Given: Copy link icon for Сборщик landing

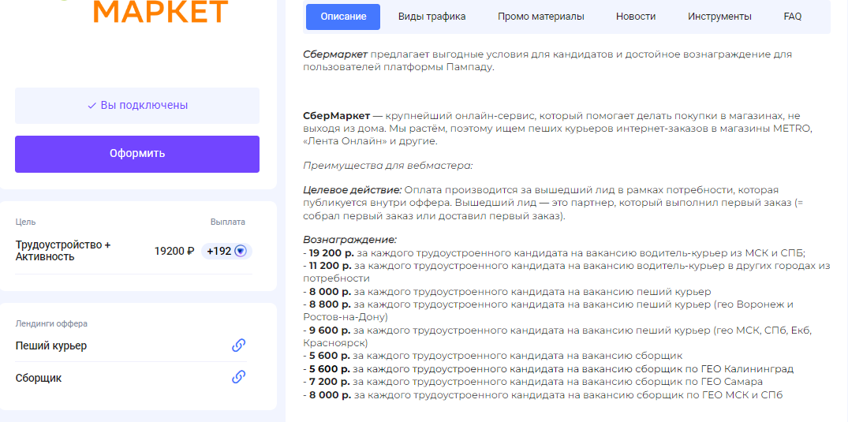Looking at the screenshot, I should [238, 377].
